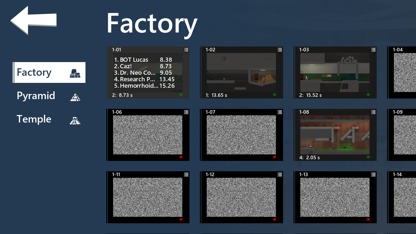Click the red status dot on level 1-12
This screenshot has width=416, height=234.
(x=275, y=219)
